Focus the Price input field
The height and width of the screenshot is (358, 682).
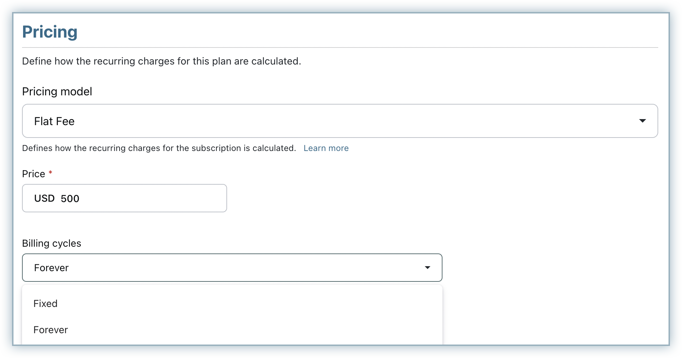142,198
